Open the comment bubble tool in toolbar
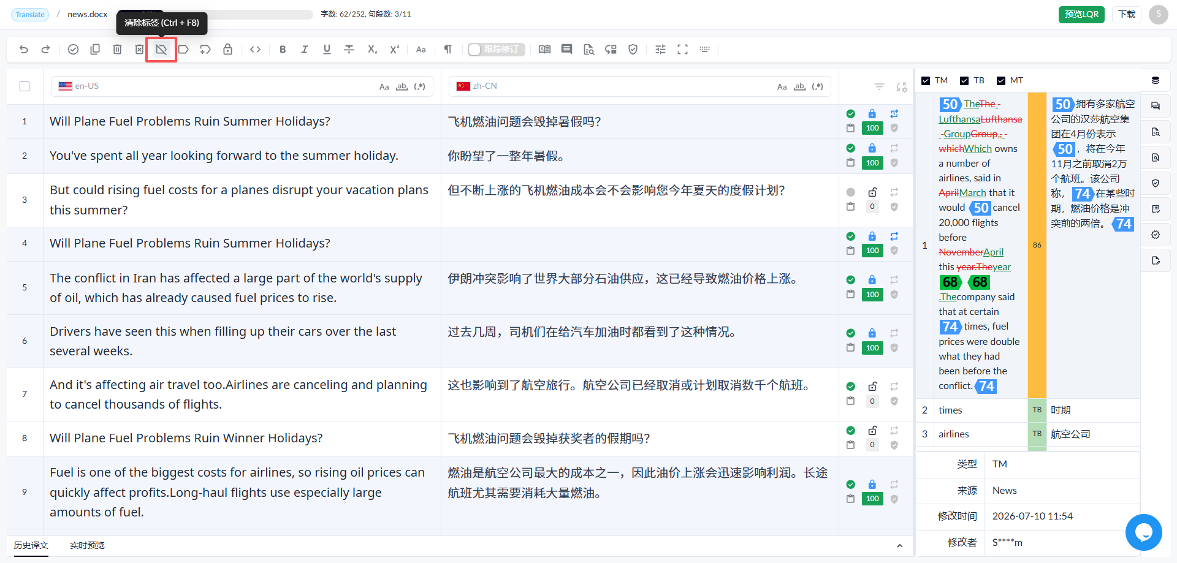This screenshot has width=1177, height=563. [566, 50]
